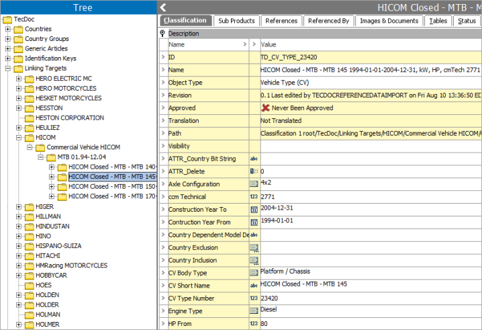Expand the HOLDEN tree node
Image resolution: width=482 pixels, height=330 pixels.
[19, 295]
